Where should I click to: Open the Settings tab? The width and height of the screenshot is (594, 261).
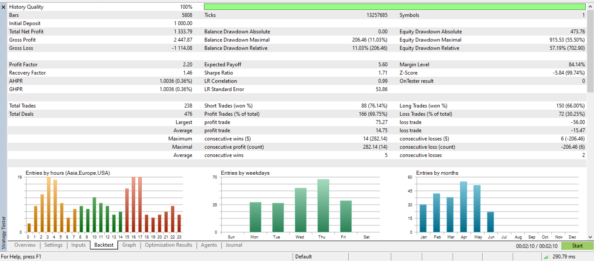[x=53, y=245]
